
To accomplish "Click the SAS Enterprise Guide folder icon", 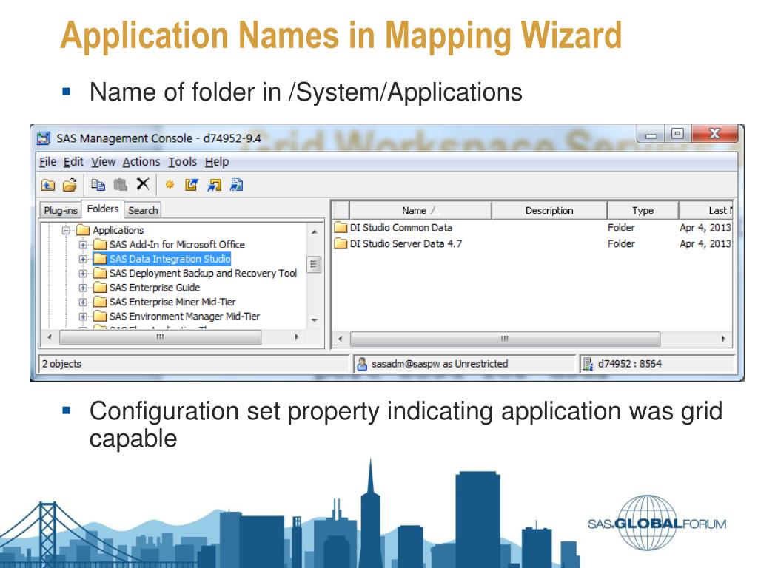I will click(x=100, y=288).
